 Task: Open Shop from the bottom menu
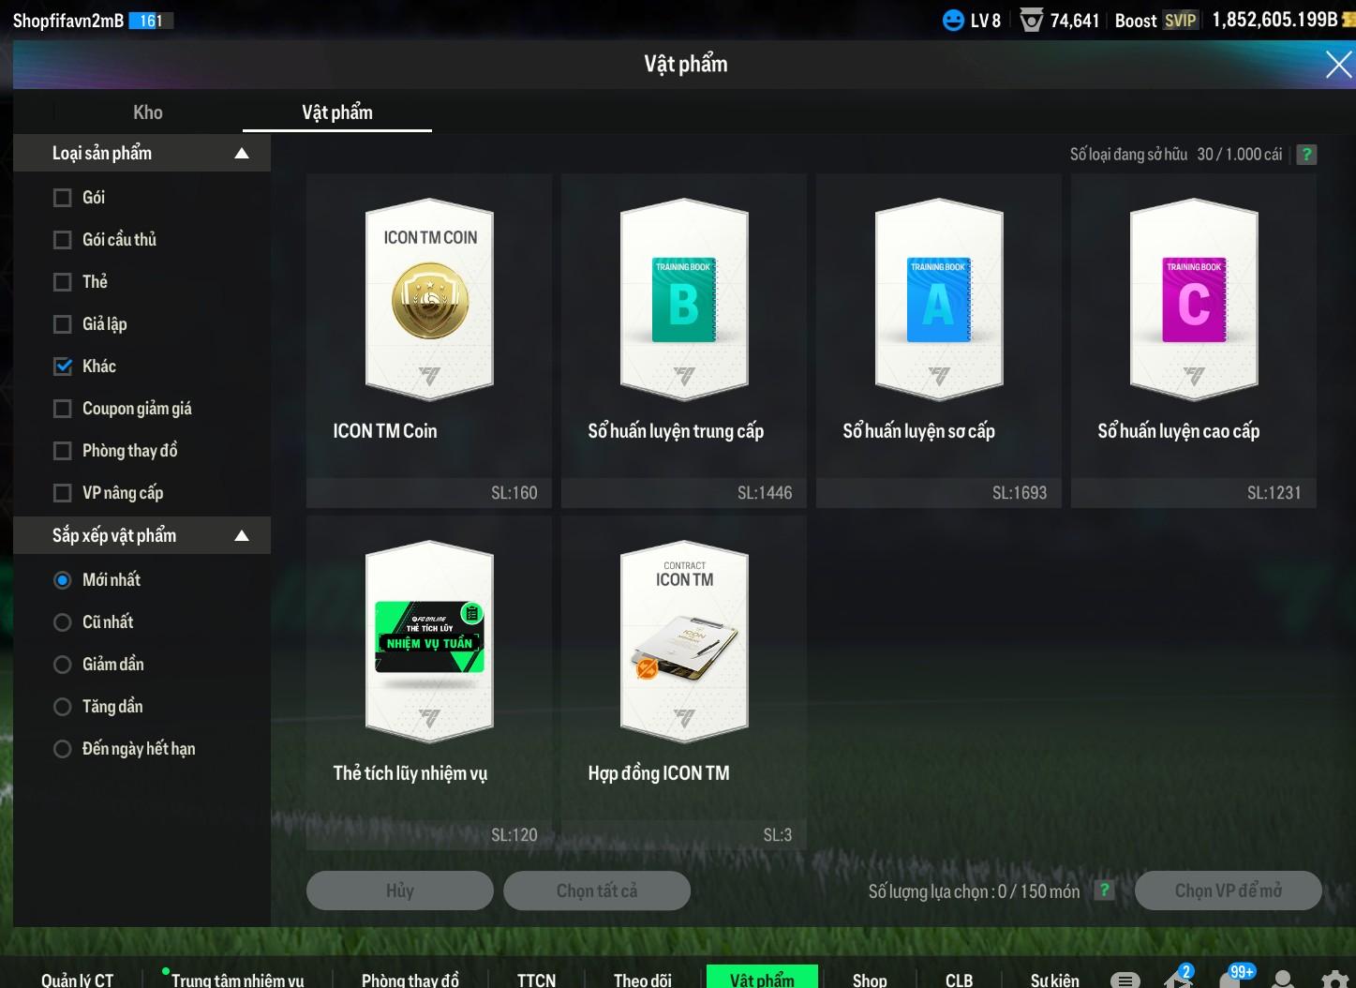869,980
